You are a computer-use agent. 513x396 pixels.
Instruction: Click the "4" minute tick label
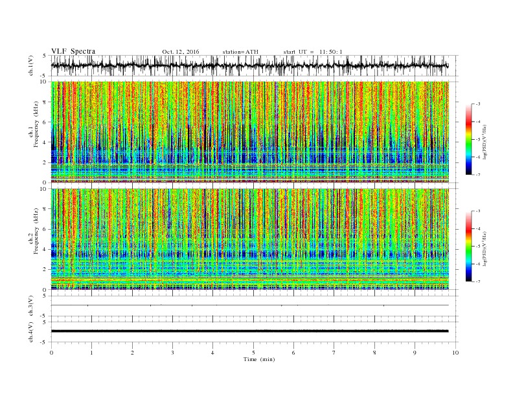click(212, 353)
